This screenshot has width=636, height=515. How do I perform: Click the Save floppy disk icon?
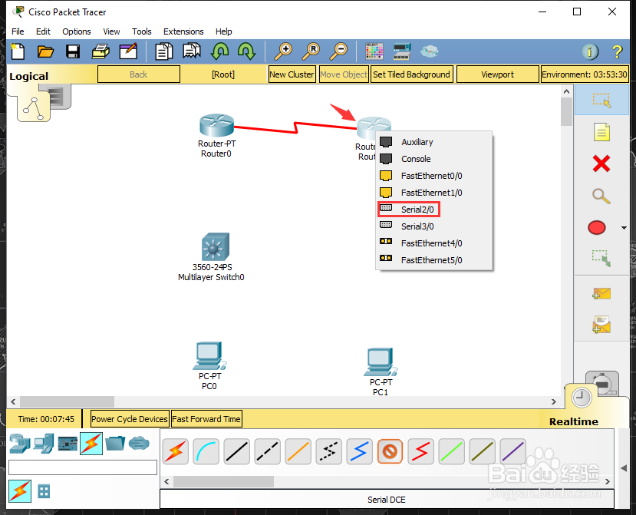(73, 51)
